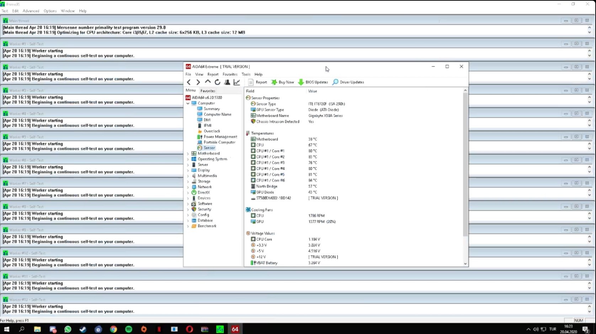Click the AIDA64 forward navigation arrow
596x334 pixels.
[198, 82]
